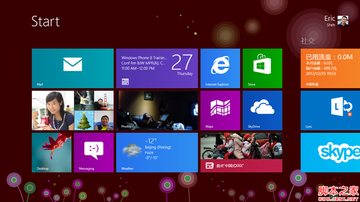
Task: Click the Start heading text
Action: coord(45,21)
